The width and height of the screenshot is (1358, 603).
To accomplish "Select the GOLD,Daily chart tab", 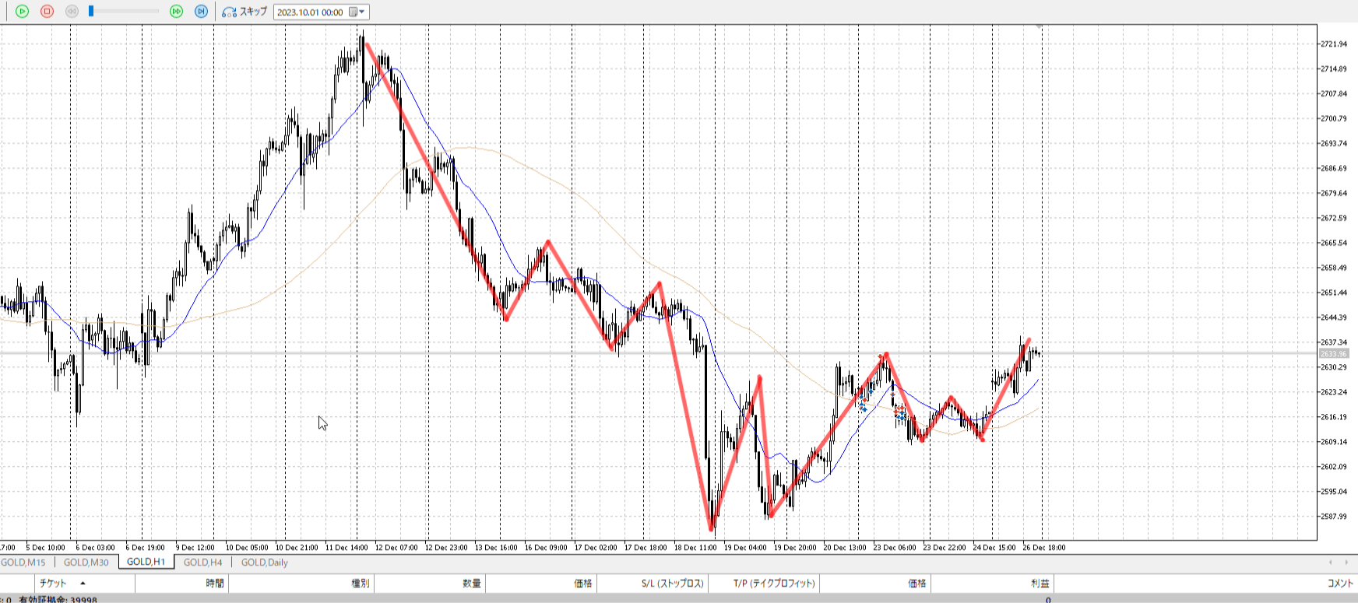I will (x=264, y=563).
